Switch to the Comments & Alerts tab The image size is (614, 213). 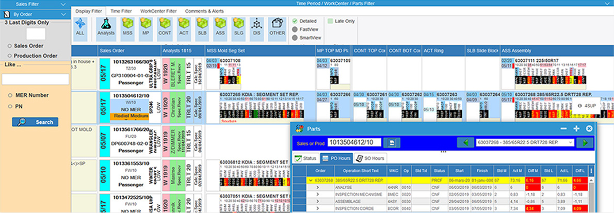point(204,11)
